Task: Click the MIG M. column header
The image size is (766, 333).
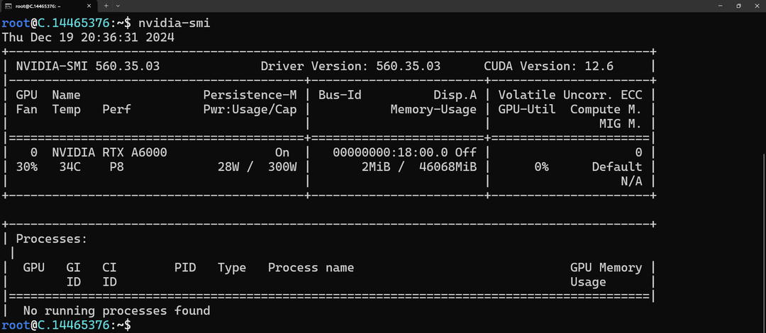Action: click(x=621, y=124)
